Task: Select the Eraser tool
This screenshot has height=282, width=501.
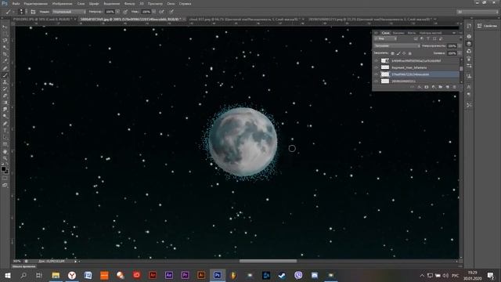Action: (5, 96)
